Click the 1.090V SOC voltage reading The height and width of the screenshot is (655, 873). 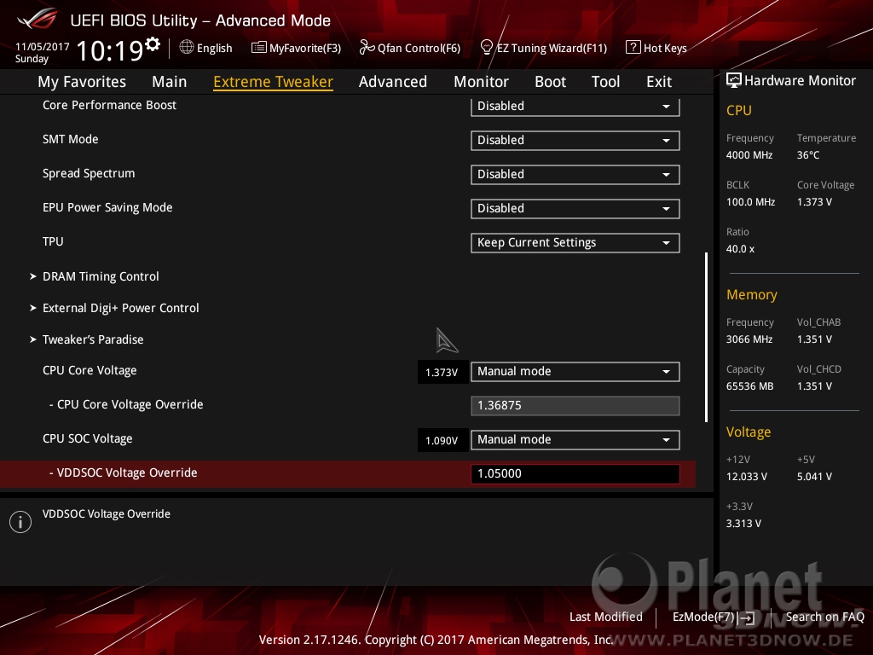click(442, 441)
